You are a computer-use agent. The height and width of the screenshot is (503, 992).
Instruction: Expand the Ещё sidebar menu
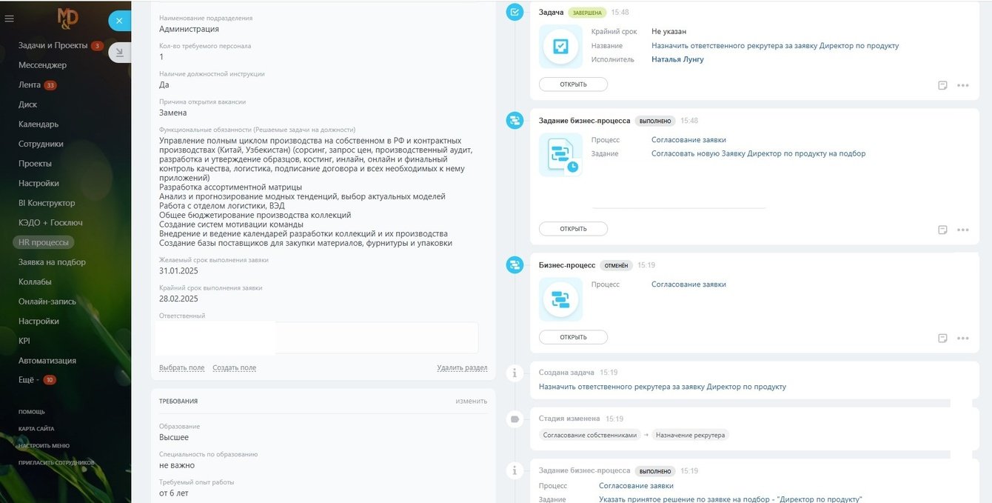coord(27,380)
